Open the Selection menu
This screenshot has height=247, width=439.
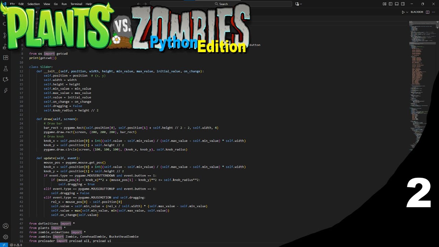pos(34,4)
